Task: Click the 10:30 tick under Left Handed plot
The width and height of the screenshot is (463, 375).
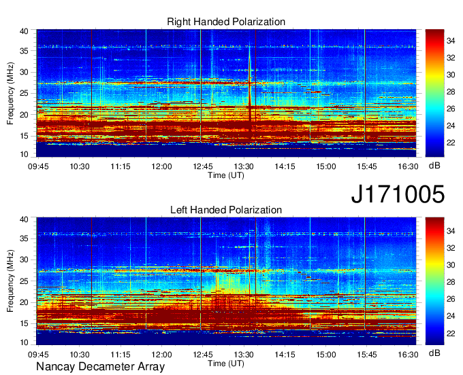Action: coord(80,355)
